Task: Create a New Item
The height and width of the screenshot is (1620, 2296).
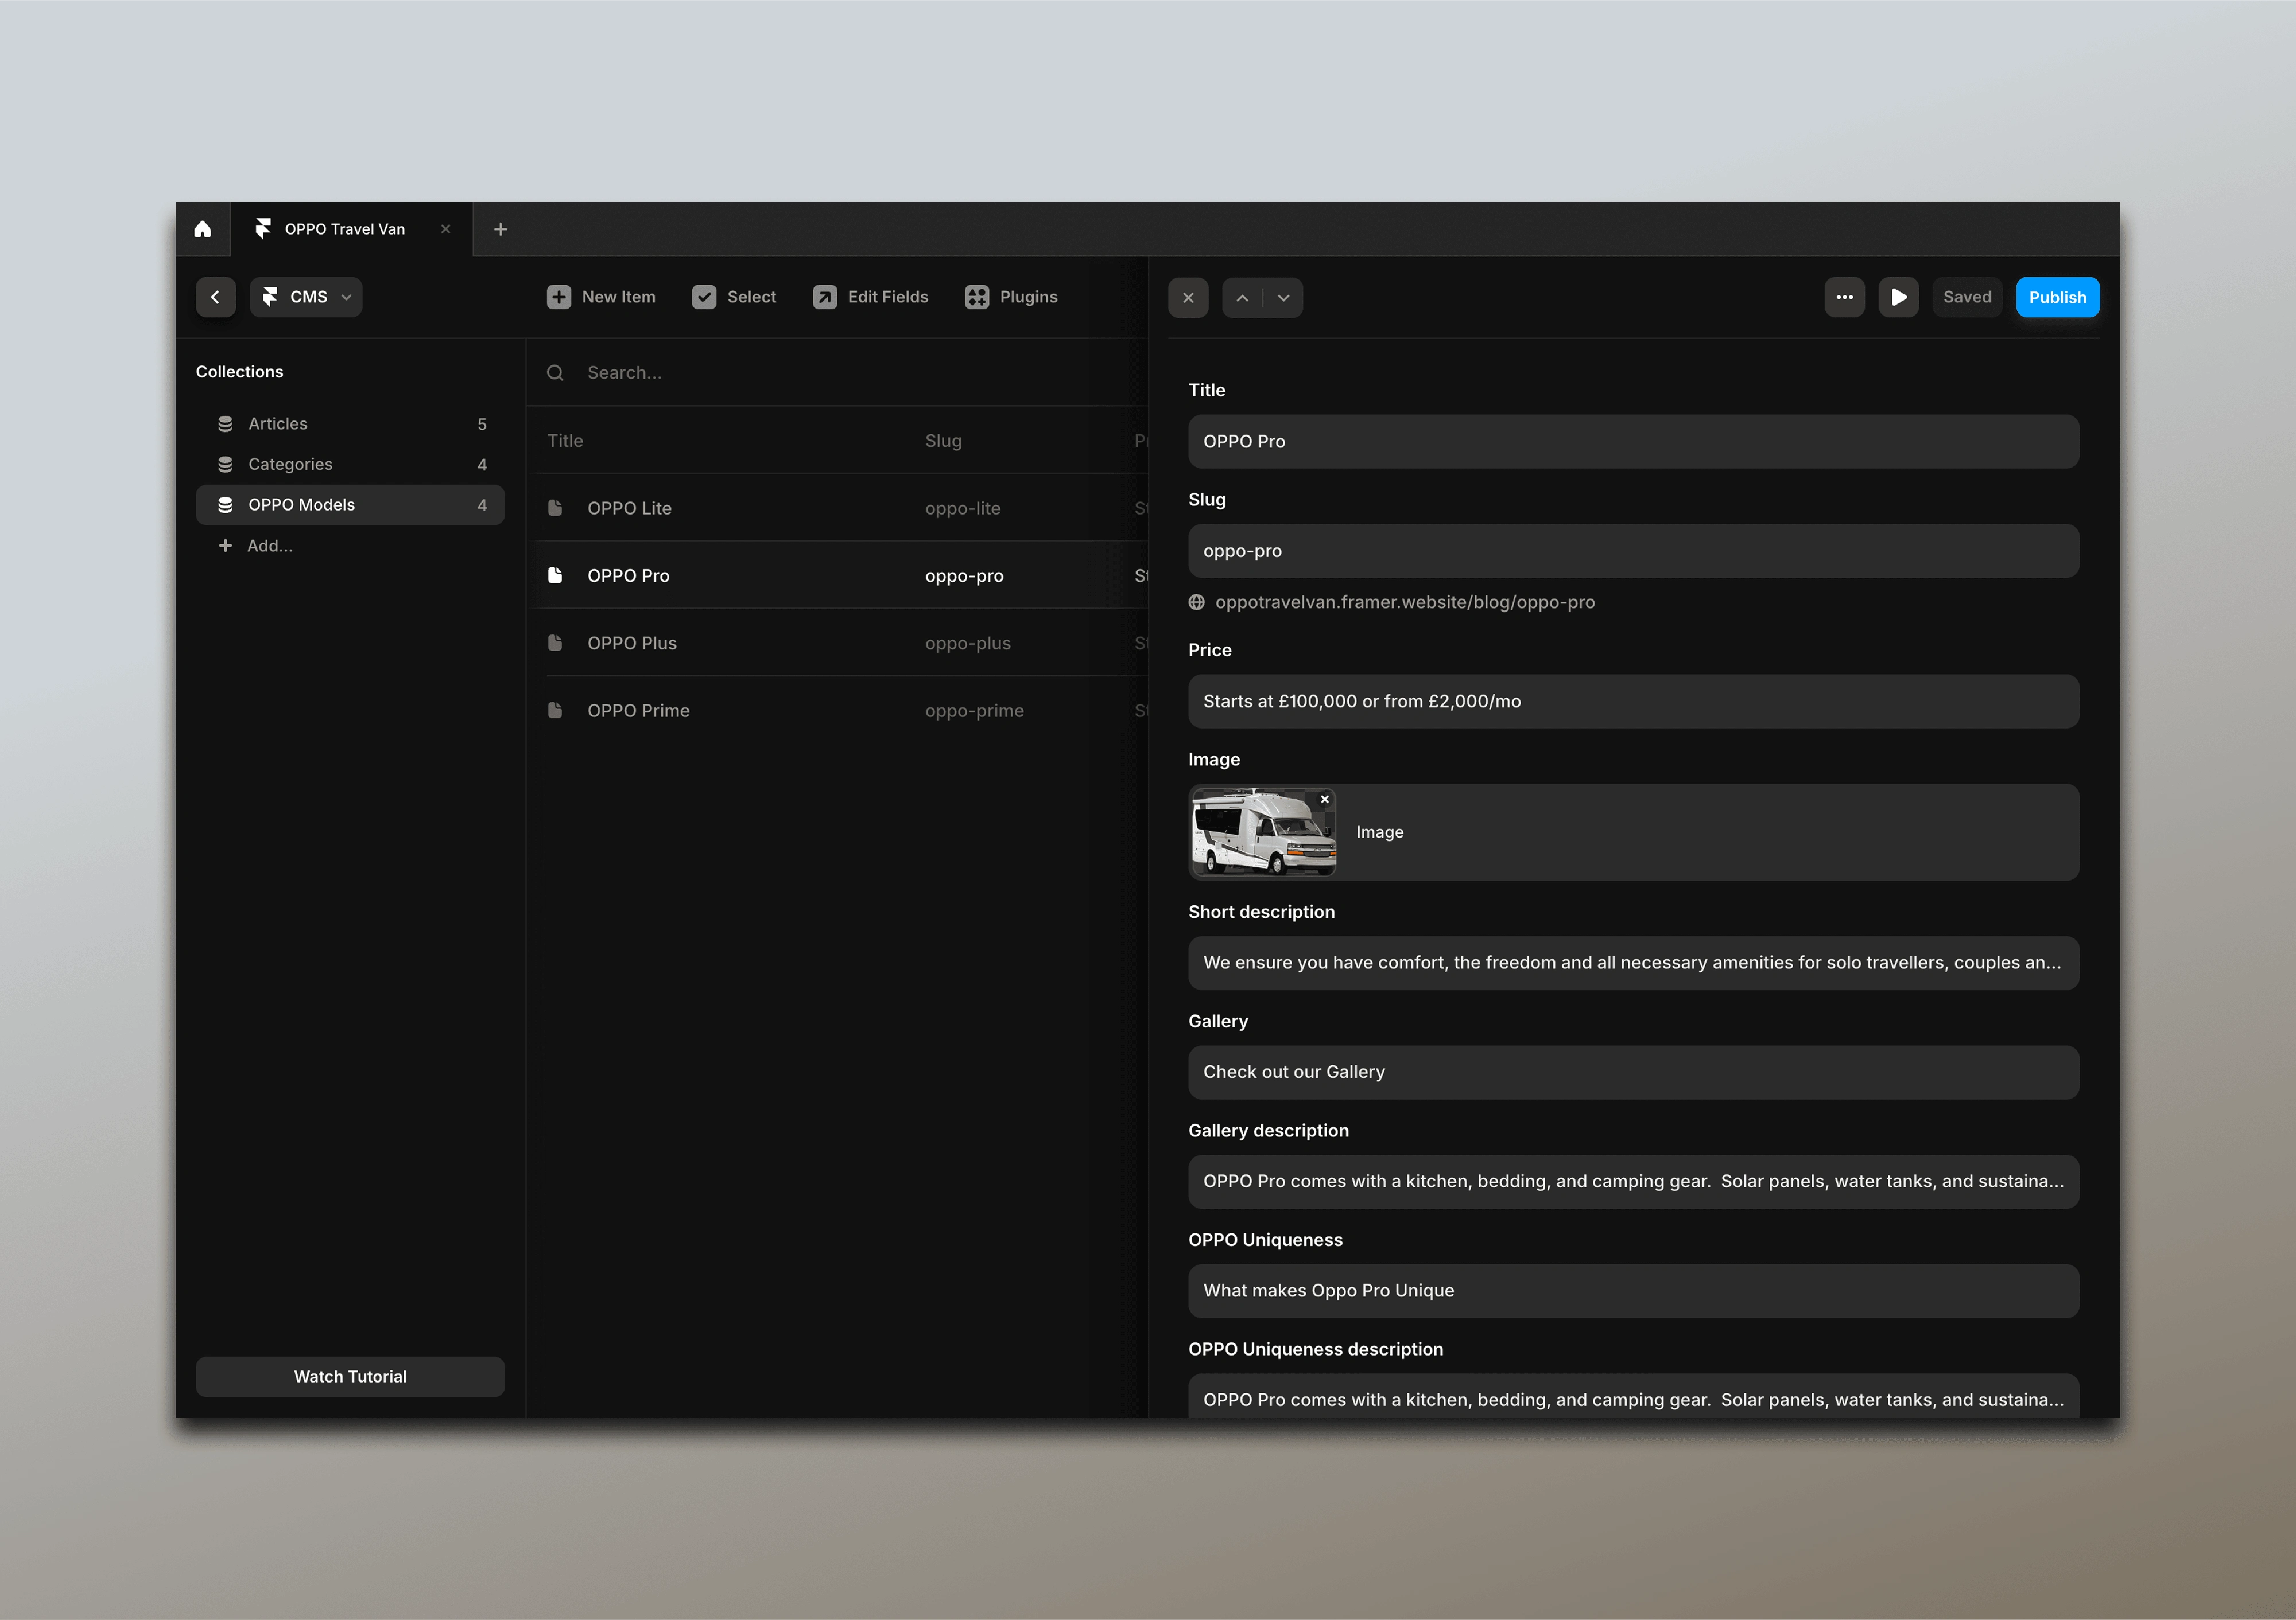Action: point(600,297)
